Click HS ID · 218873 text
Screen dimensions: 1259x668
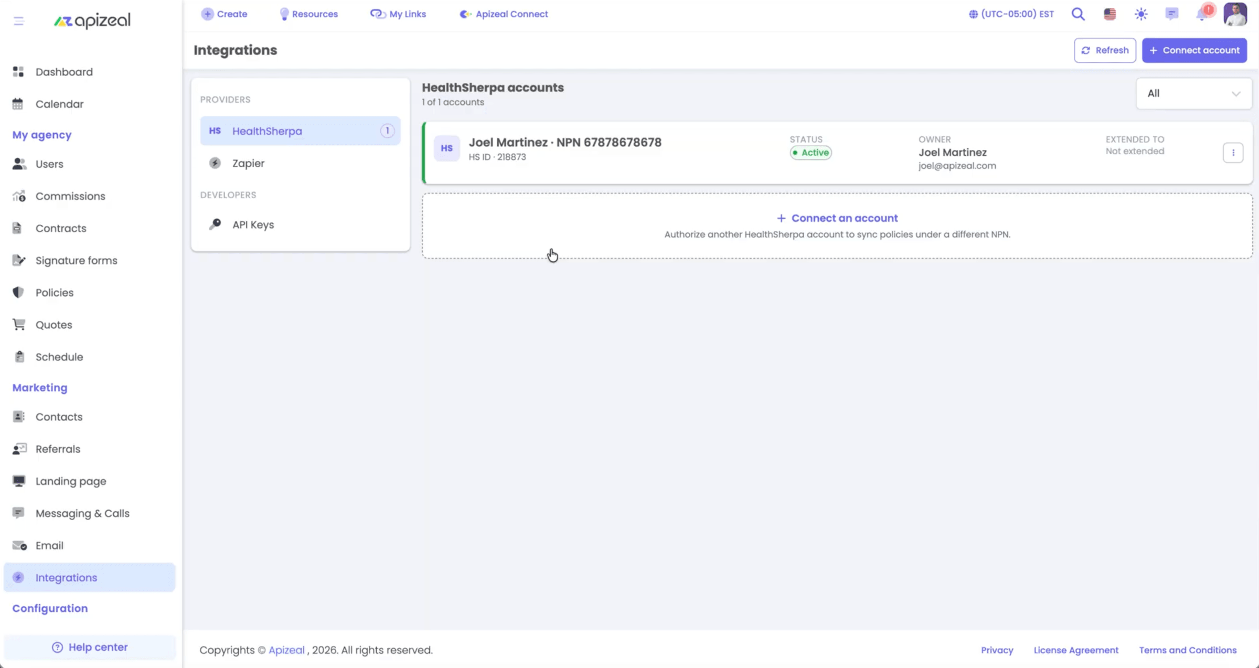pyautogui.click(x=497, y=157)
